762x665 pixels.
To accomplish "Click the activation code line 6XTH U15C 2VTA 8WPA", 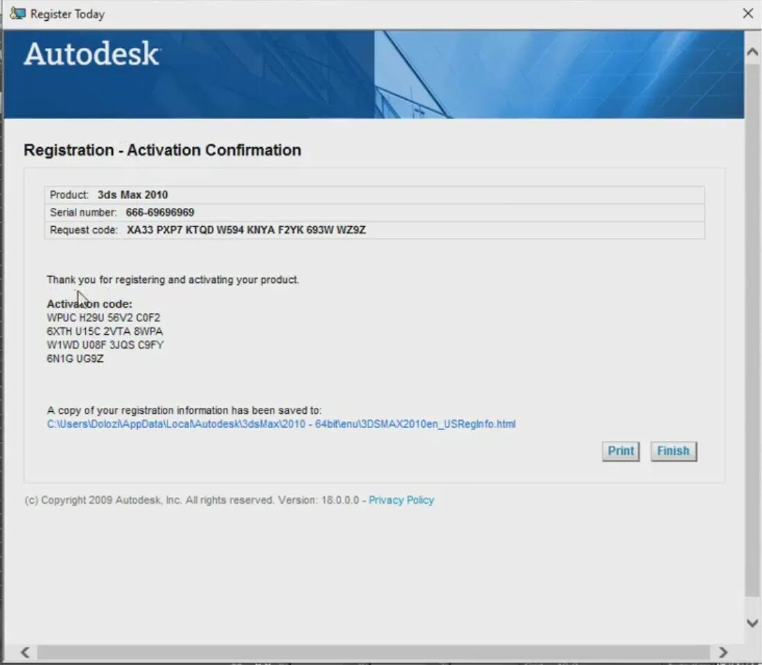I will (x=105, y=331).
